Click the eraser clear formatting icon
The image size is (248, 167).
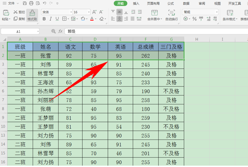tap(102, 19)
